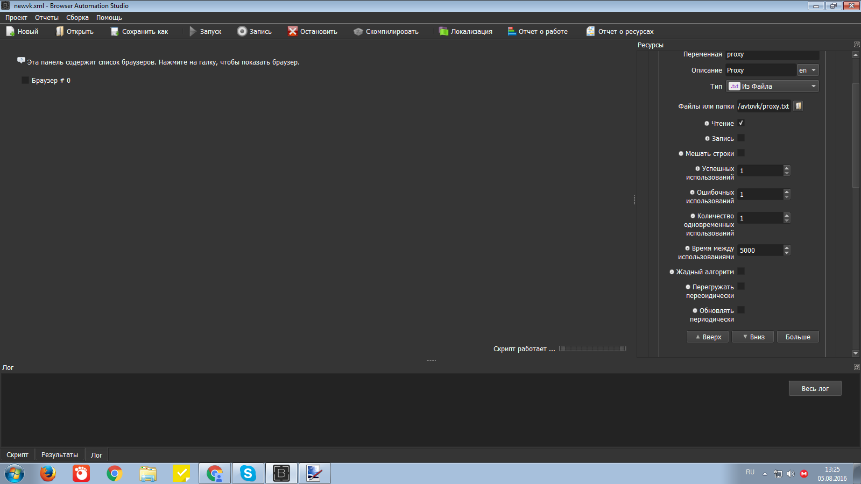
Task: Open the 'en' language dropdown
Action: [x=807, y=70]
